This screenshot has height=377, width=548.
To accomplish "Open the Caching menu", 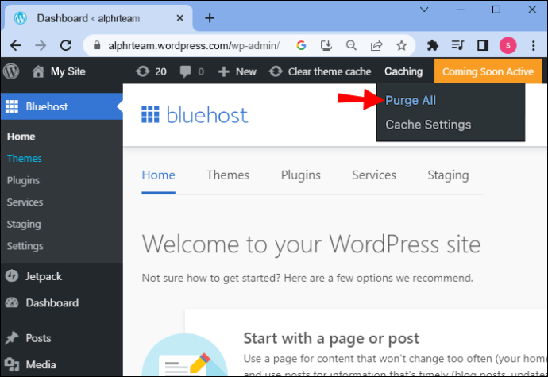I will (403, 71).
